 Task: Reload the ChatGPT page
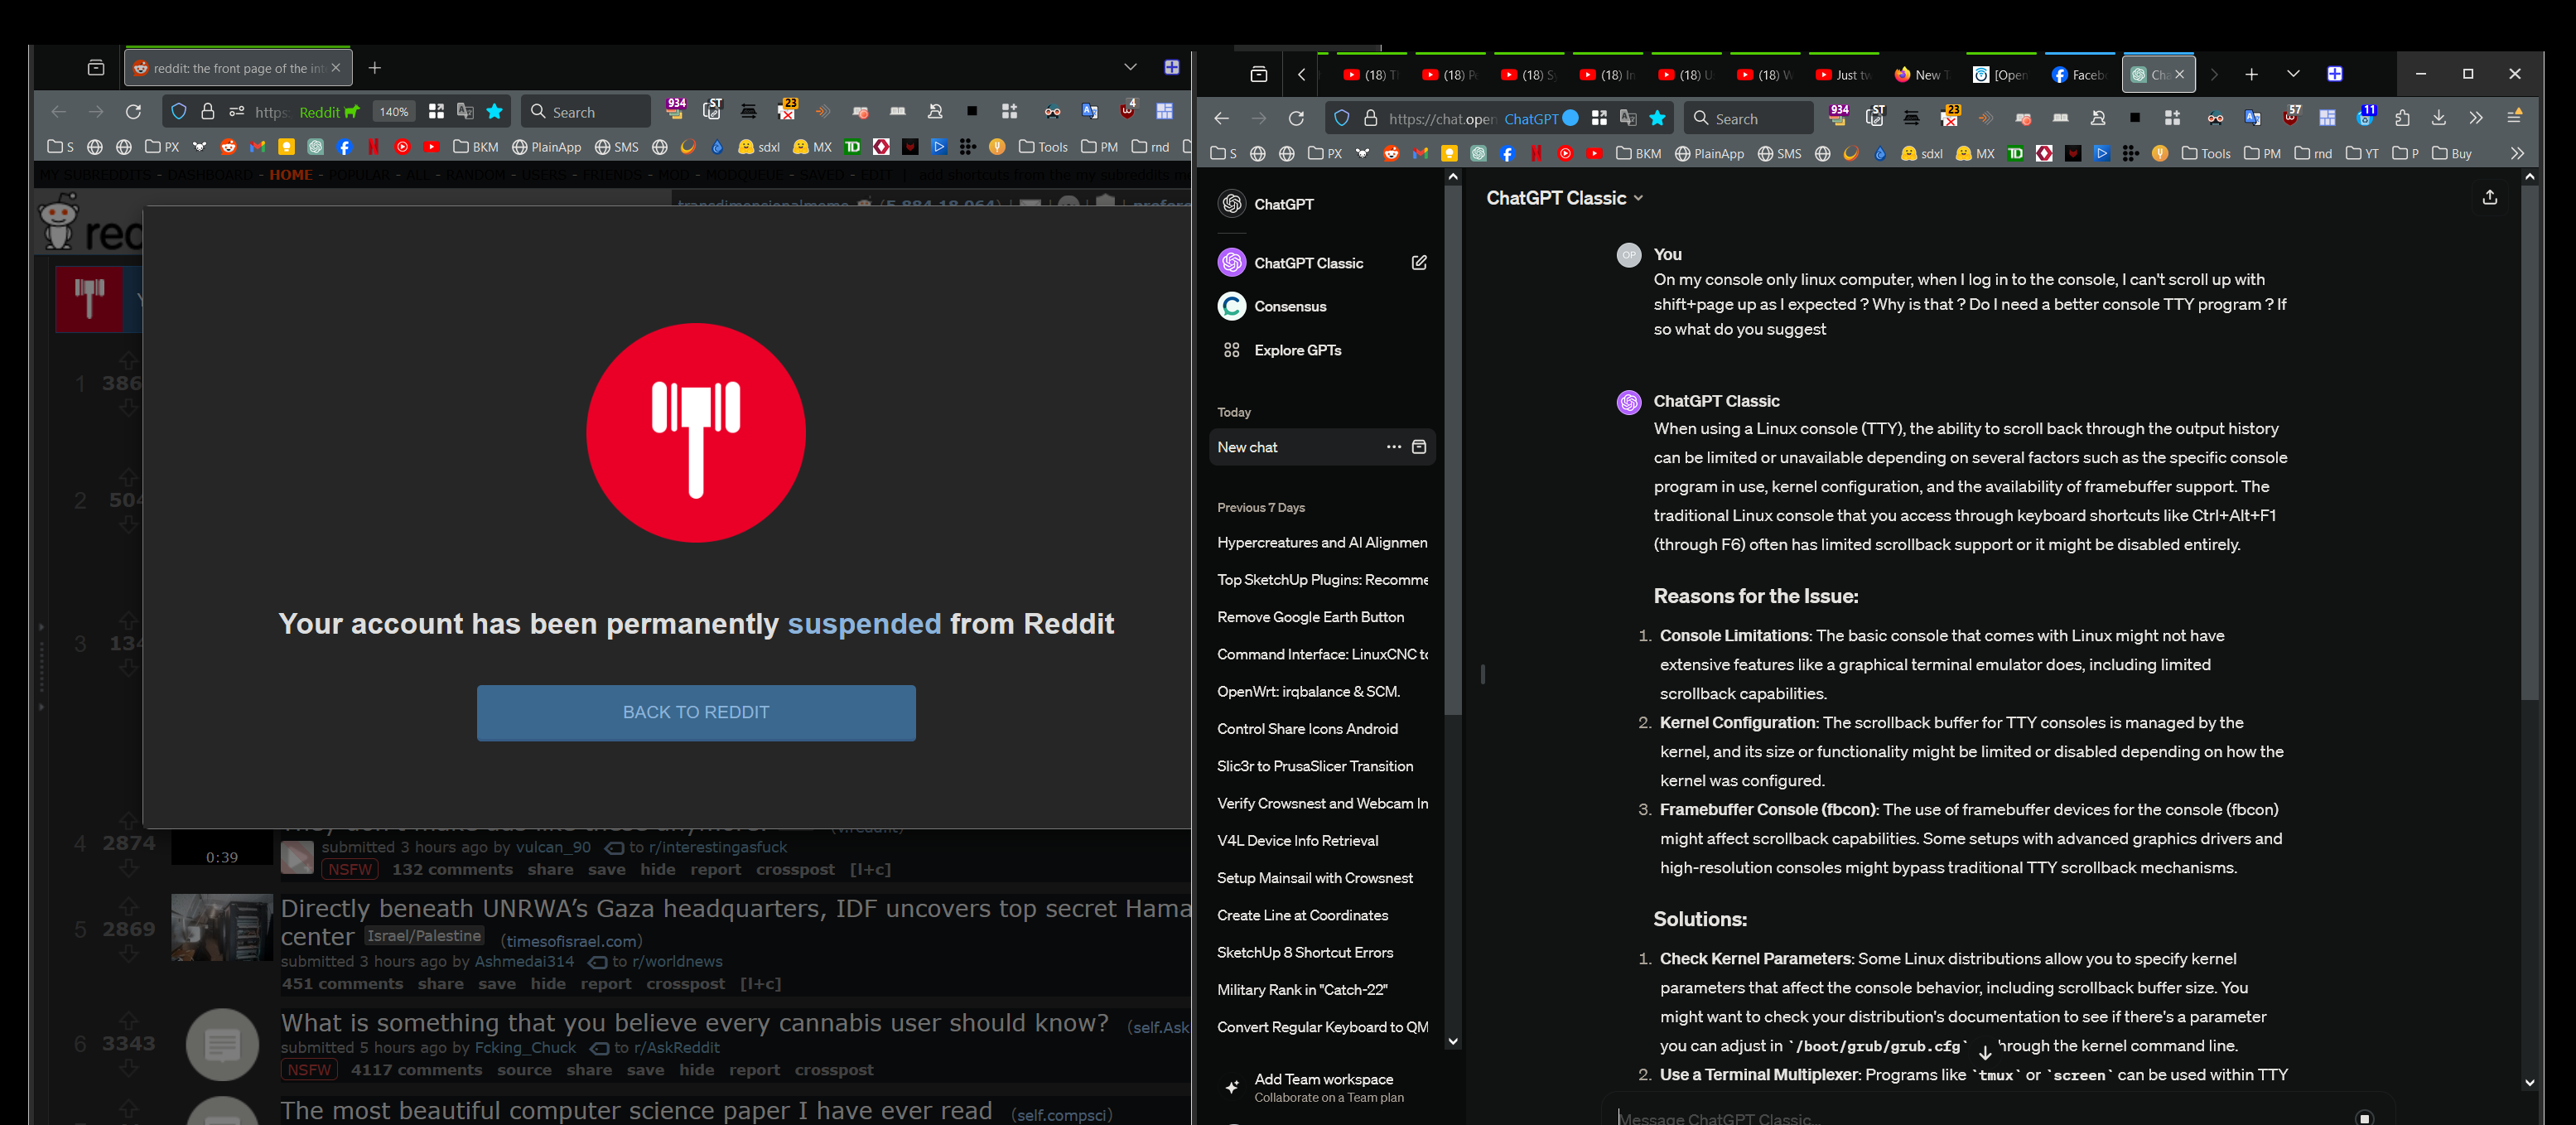tap(1296, 118)
